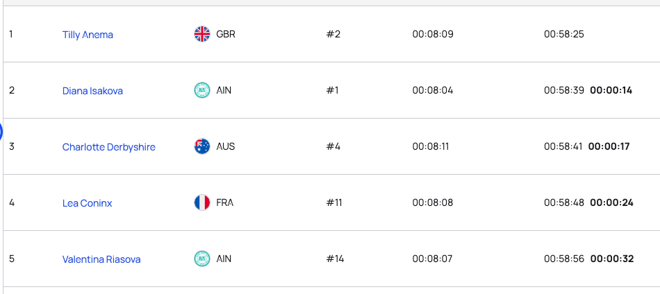The image size is (660, 294).
Task: Click the Great Britain flag icon
Action: [x=202, y=34]
